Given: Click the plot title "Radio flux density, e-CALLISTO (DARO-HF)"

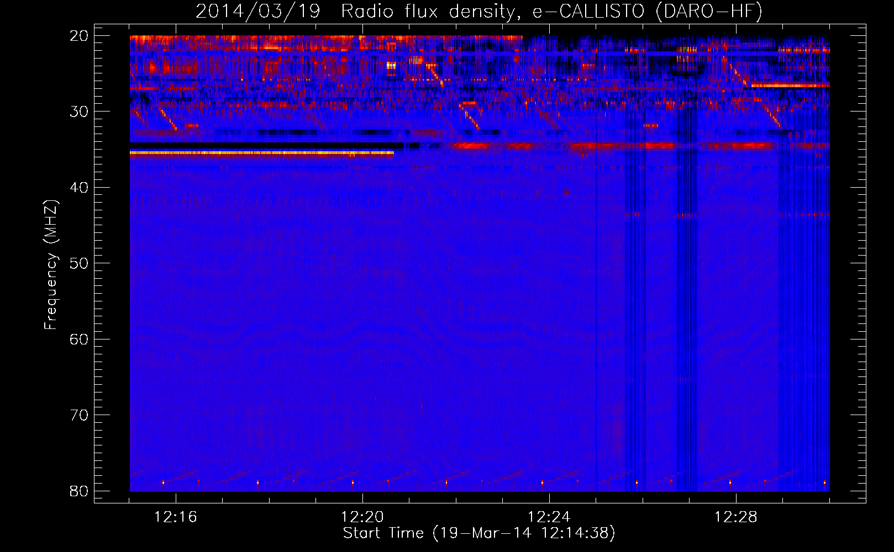Looking at the screenshot, I should [551, 11].
